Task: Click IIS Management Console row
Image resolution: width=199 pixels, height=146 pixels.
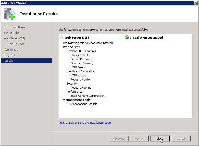Action: click(x=82, y=104)
